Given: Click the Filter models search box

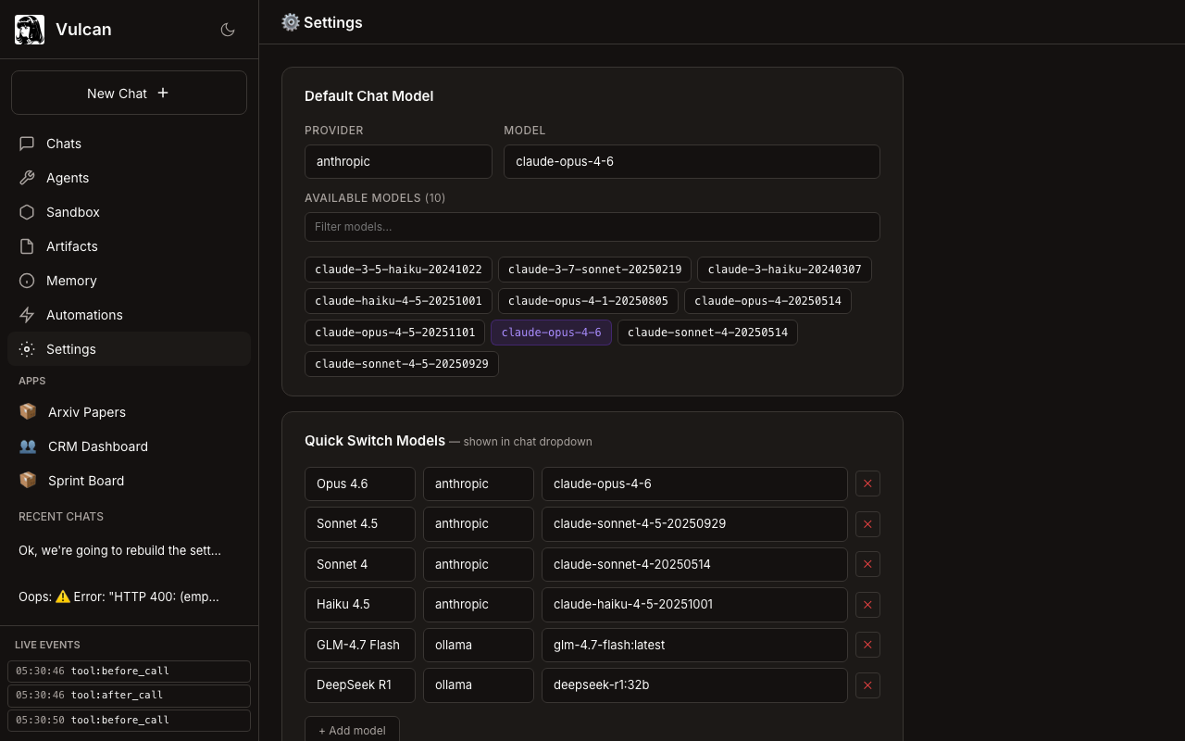Looking at the screenshot, I should [x=592, y=227].
